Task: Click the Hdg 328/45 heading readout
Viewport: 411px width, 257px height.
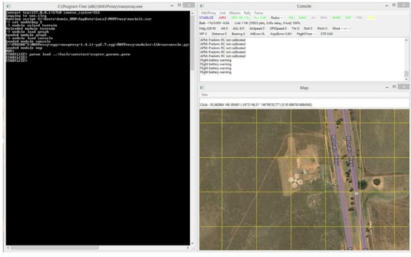Action: (x=207, y=28)
